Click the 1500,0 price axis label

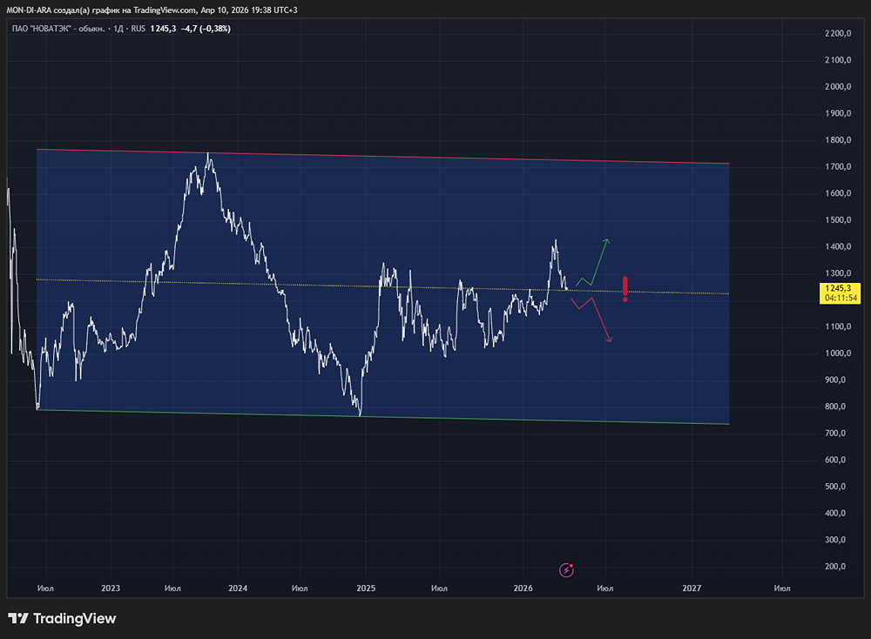coord(838,220)
